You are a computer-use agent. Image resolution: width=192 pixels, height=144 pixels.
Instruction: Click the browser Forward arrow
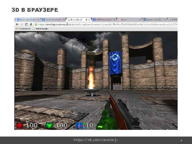[22, 24]
